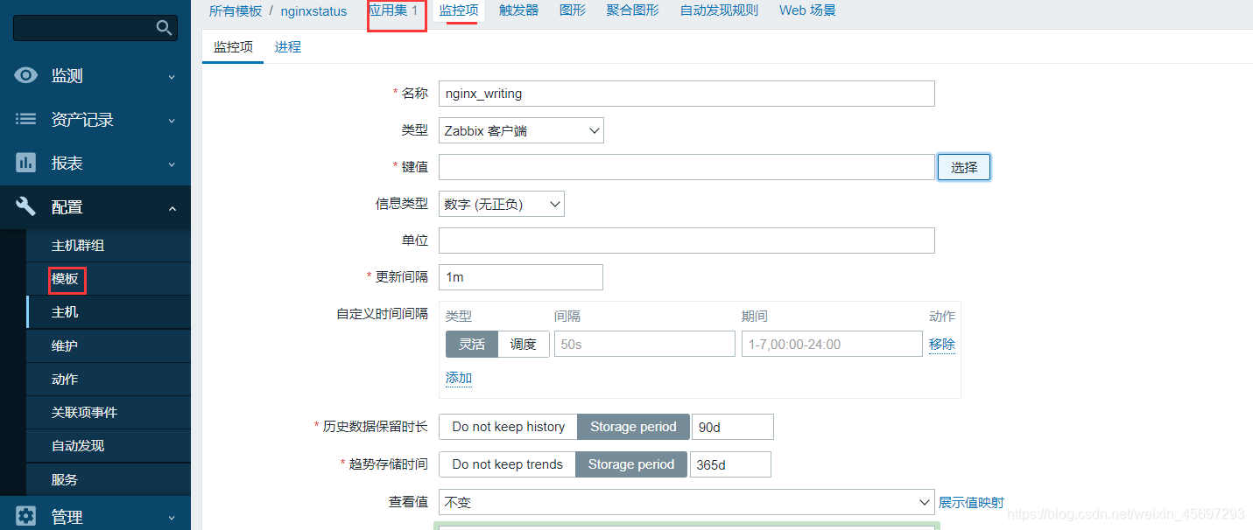This screenshot has height=530, width=1253.
Task: Expand the 管理 menu chevron
Action: point(172,518)
